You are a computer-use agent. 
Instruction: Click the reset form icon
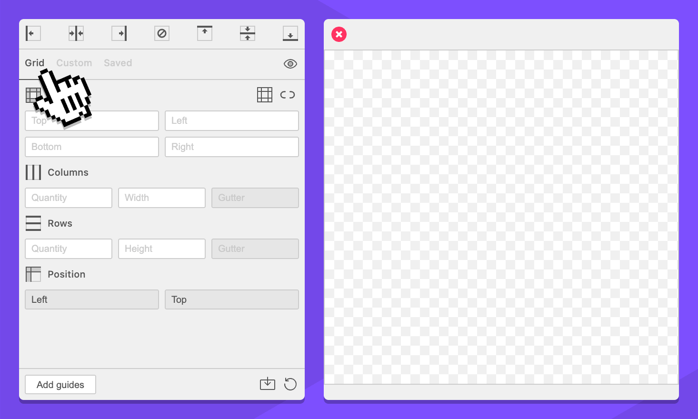(x=290, y=384)
